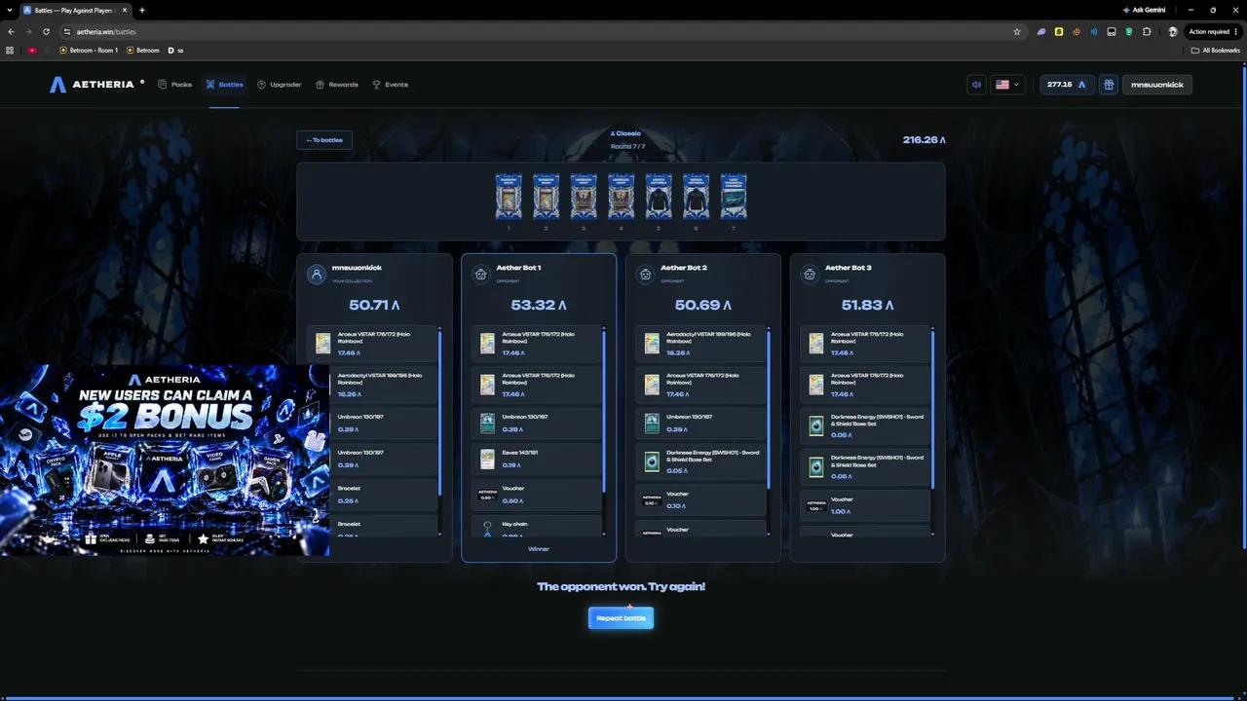1247x701 pixels.
Task: Open the language flag dropdown
Action: click(1007, 85)
